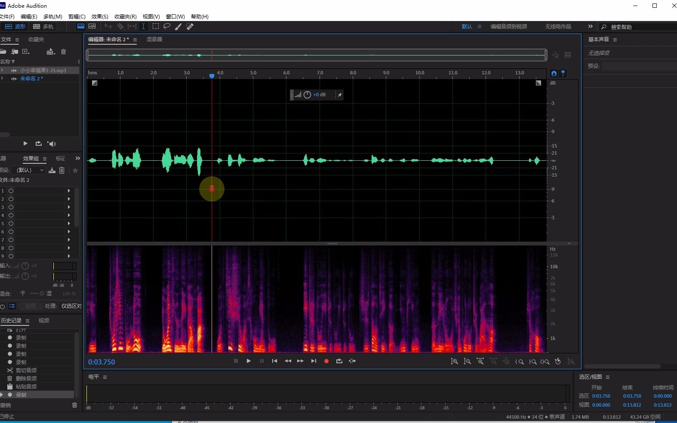Switch to the 混音器 tab
This screenshot has width=677, height=423.
click(154, 40)
